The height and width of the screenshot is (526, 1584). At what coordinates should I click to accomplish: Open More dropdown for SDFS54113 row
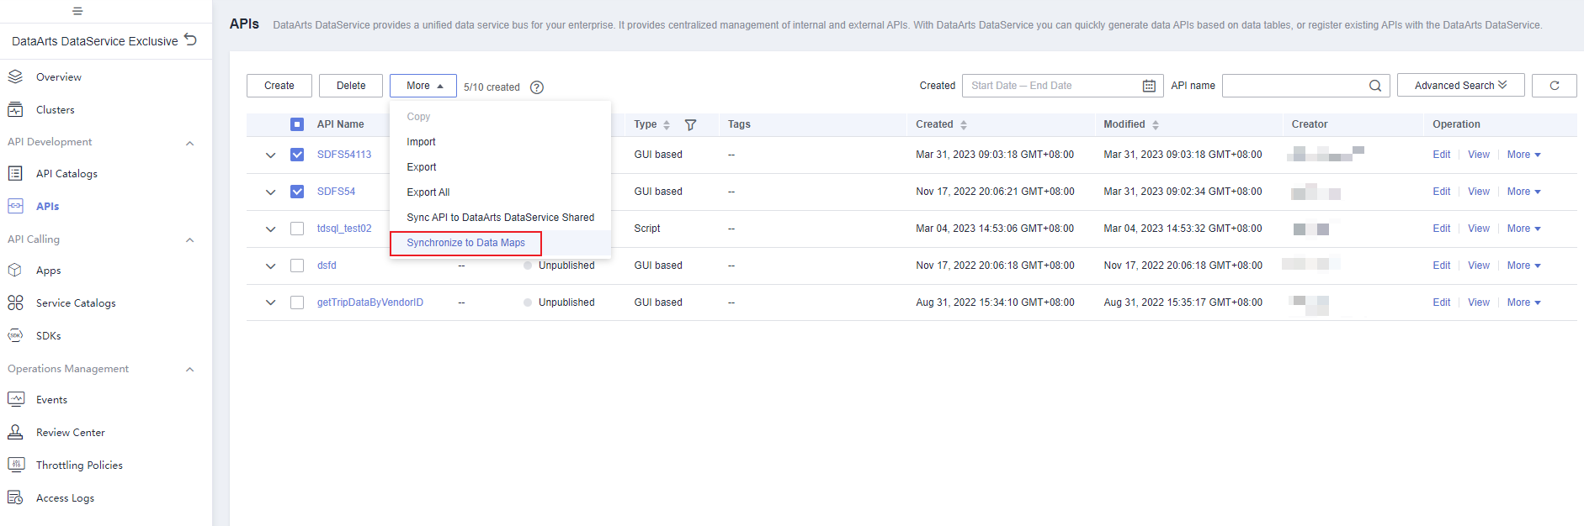[1523, 155]
